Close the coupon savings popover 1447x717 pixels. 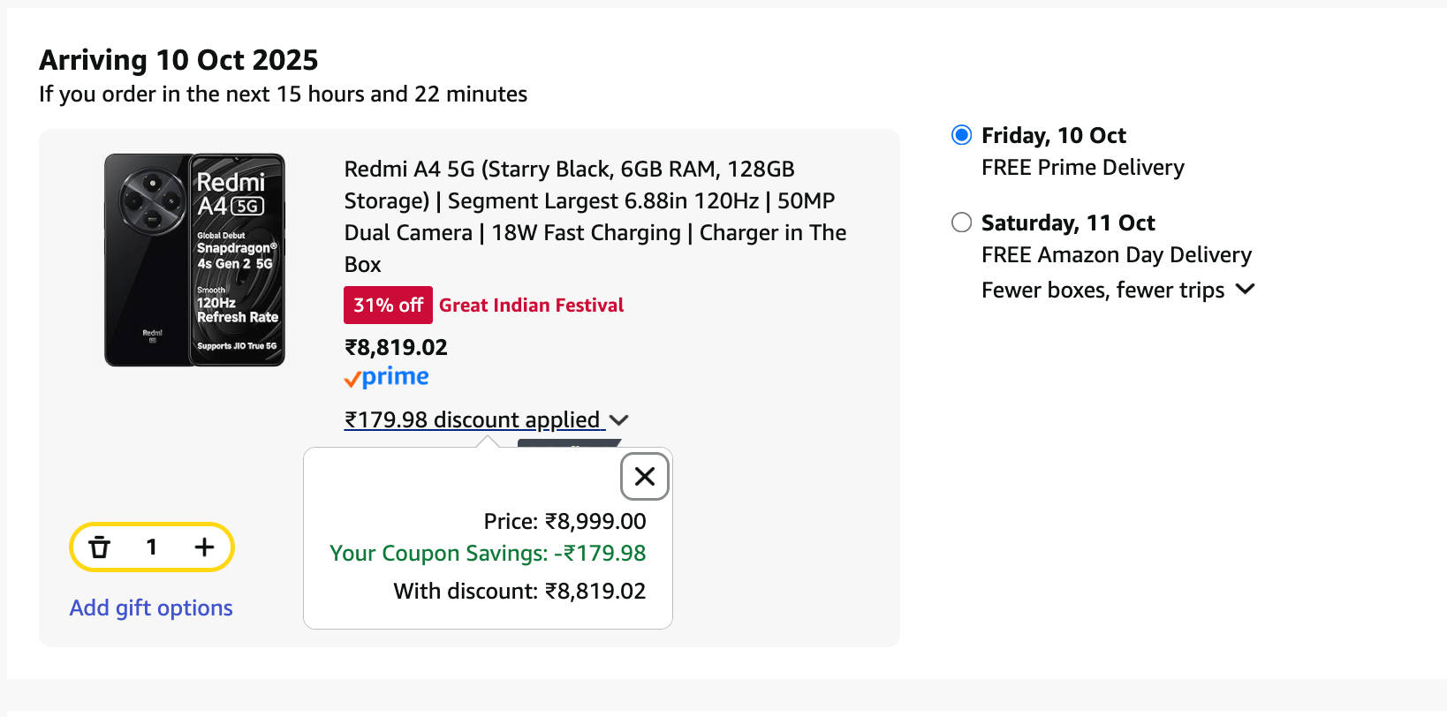pos(645,477)
